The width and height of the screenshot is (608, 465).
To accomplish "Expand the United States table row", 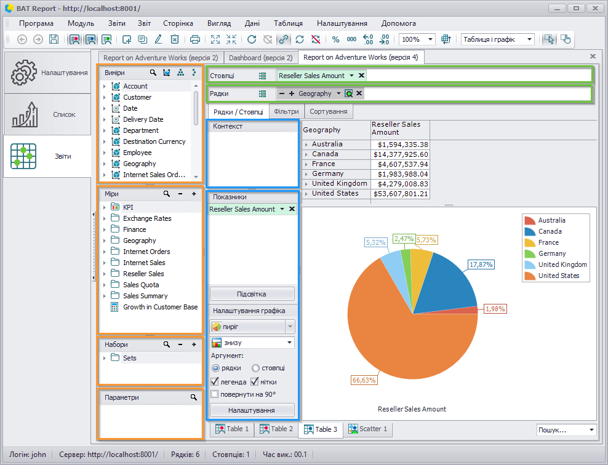I will (306, 193).
